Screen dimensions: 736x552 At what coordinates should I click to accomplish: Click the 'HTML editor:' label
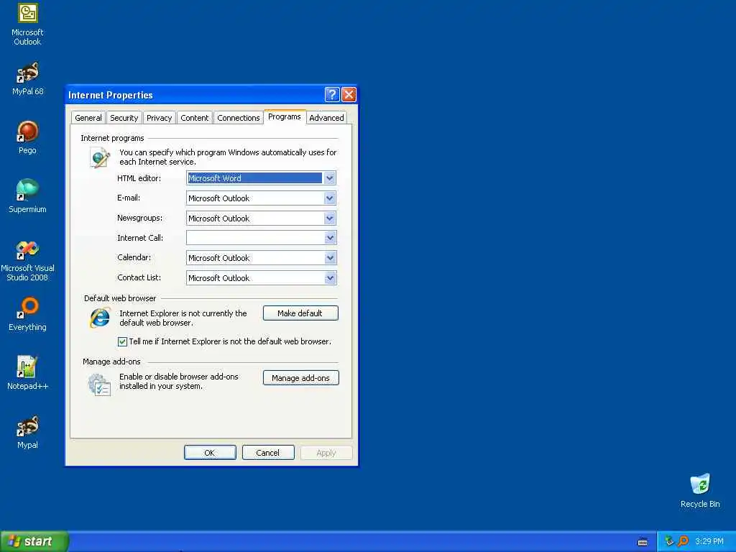pyautogui.click(x=139, y=178)
